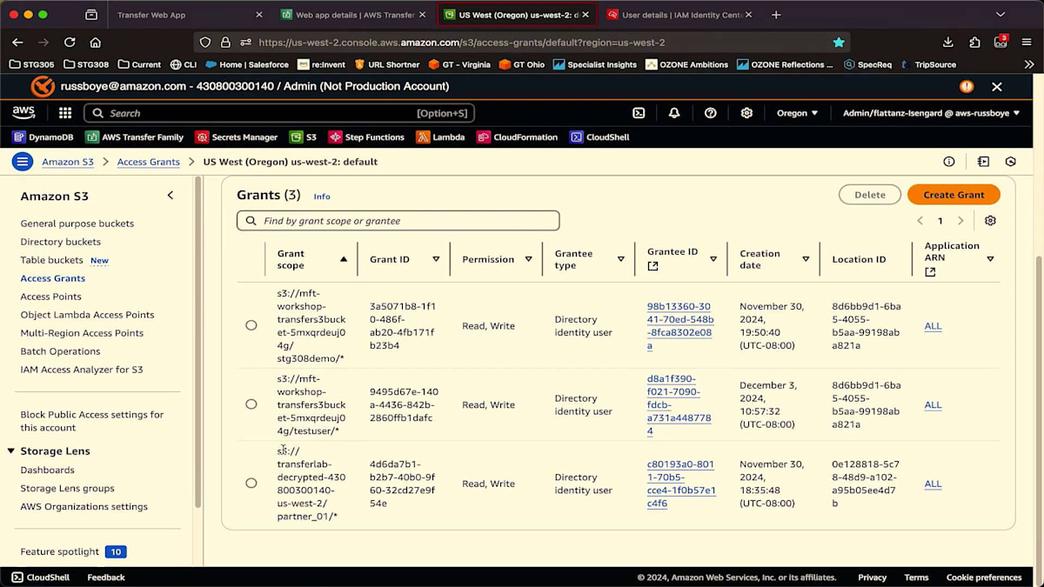This screenshot has width=1044, height=587.
Task: Click the Delete button
Action: 870,195
